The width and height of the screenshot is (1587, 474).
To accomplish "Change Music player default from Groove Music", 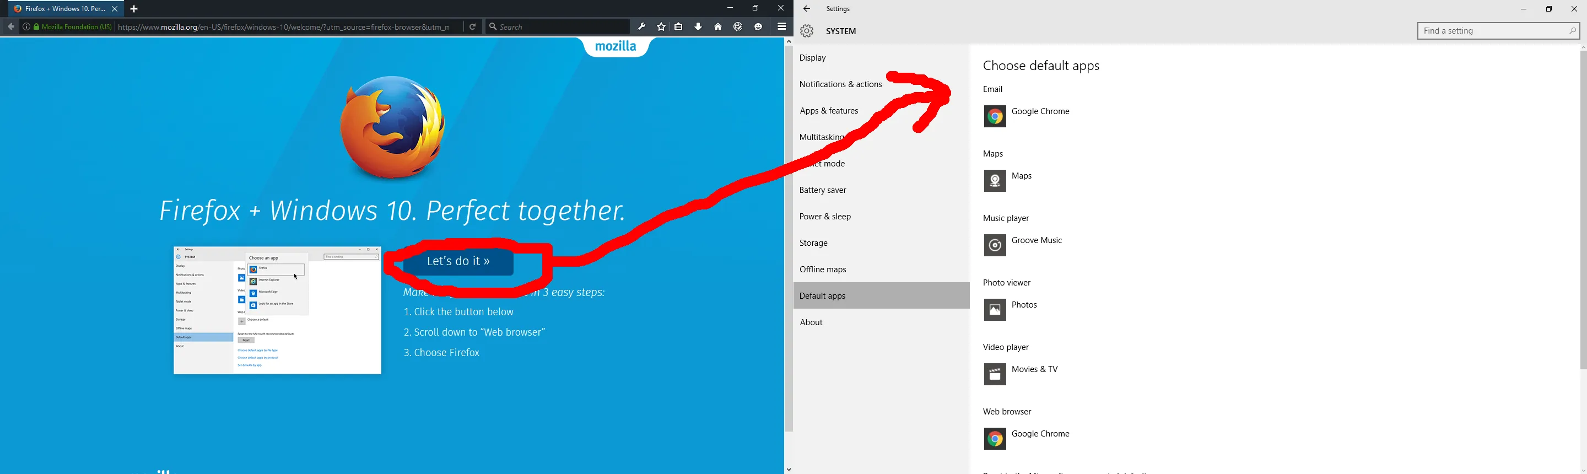I will [x=1023, y=245].
